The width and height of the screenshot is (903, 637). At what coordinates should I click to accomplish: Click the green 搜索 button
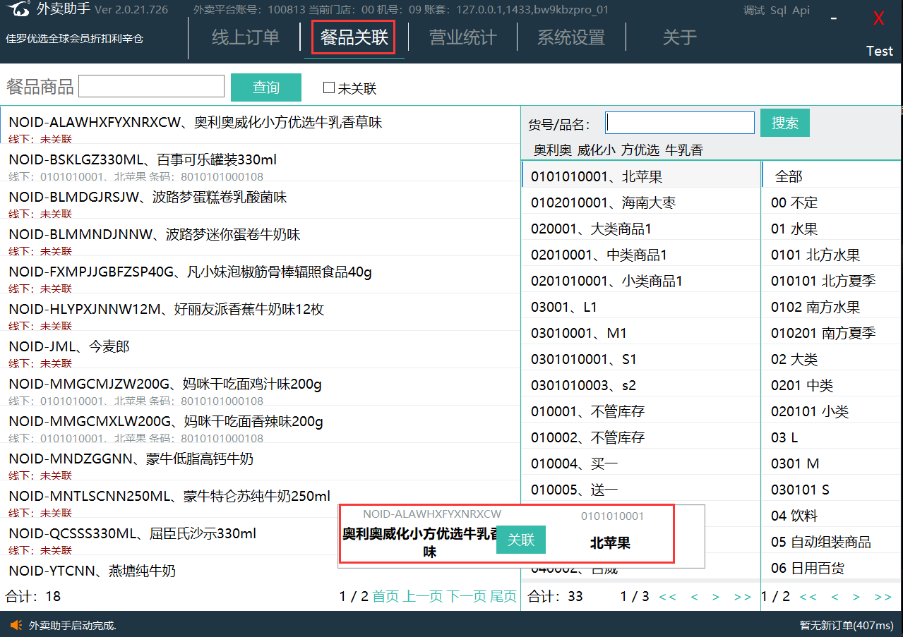tap(784, 123)
